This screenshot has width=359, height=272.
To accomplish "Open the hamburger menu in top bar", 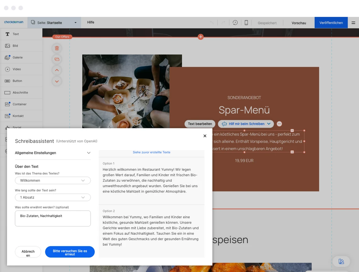I will [x=353, y=23].
